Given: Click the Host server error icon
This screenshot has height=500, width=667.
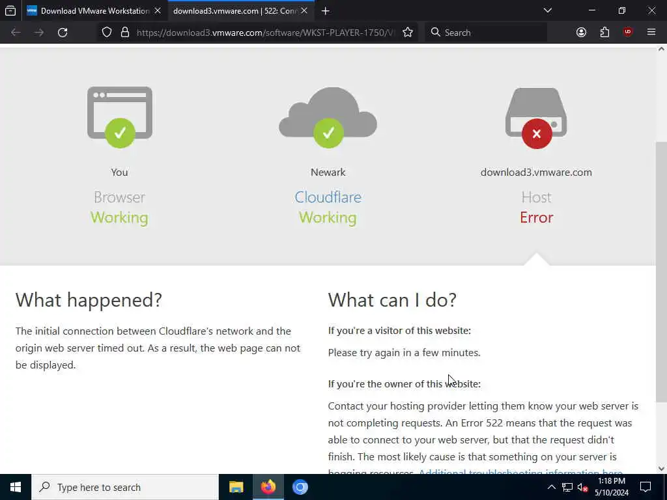Looking at the screenshot, I should pyautogui.click(x=536, y=118).
